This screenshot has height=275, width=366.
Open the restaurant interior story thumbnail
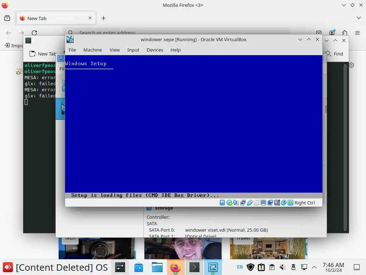coord(269,249)
